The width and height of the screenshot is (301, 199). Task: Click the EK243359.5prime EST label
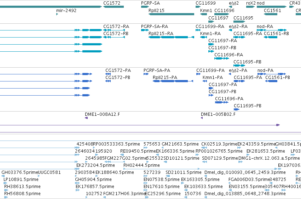256,144
